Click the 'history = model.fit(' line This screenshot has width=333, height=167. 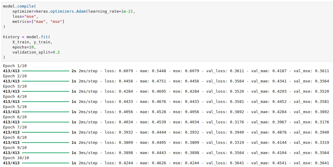(27, 37)
